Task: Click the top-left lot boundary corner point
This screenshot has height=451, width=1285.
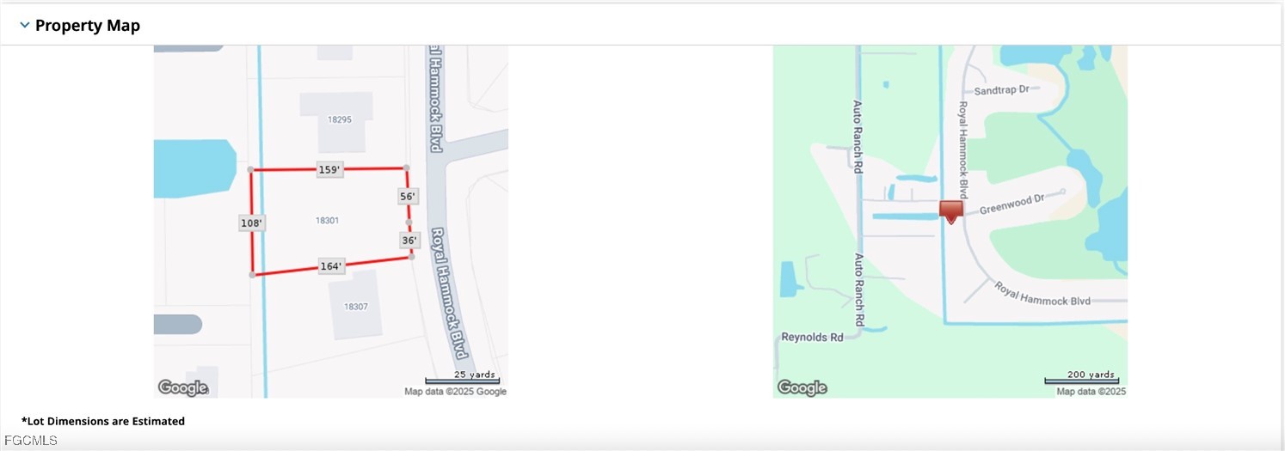Action: click(250, 170)
